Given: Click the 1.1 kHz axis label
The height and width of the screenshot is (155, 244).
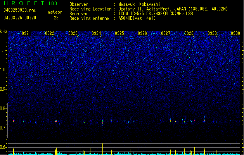Looking at the screenshot, I should [x=3, y=50].
